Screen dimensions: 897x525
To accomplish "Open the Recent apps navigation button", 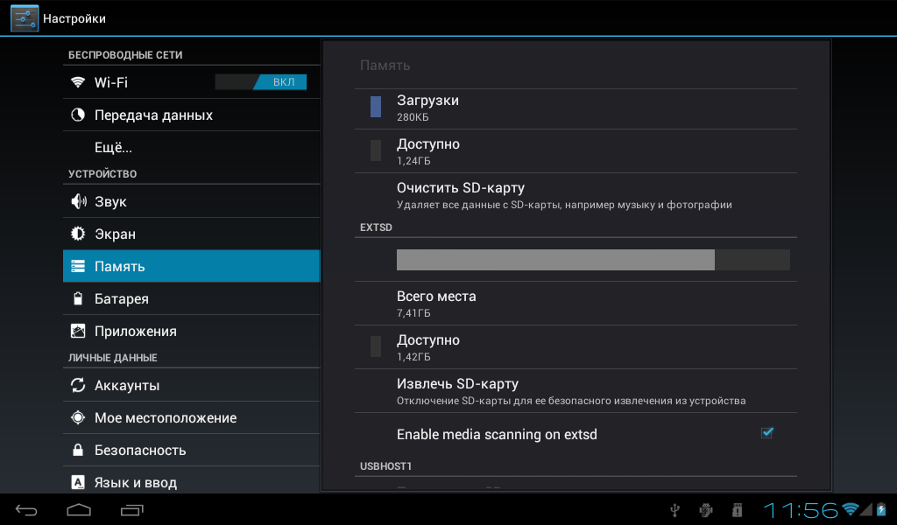I will coord(132,509).
